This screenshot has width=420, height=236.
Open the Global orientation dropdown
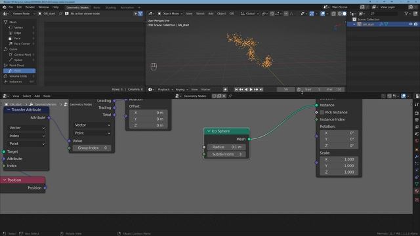(249, 13)
